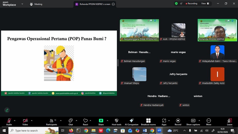Viewport: 238px width, 134px height.
Task: Unmute the Audio microphone
Action: coord(9,121)
